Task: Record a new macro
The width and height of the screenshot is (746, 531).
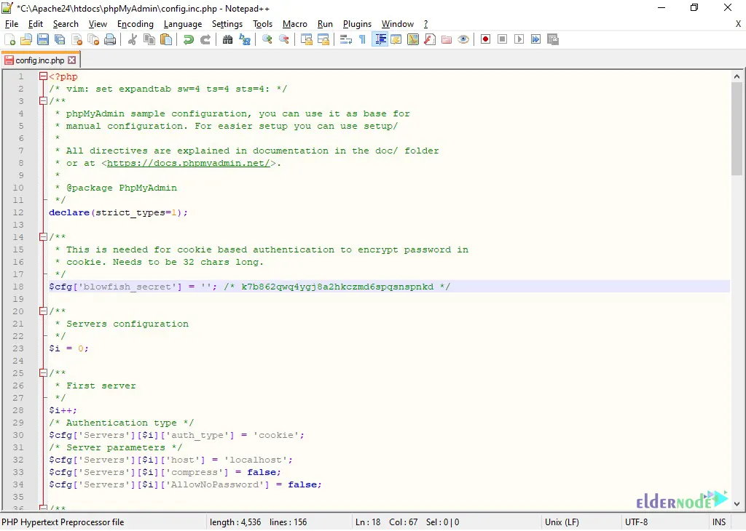Action: [485, 39]
